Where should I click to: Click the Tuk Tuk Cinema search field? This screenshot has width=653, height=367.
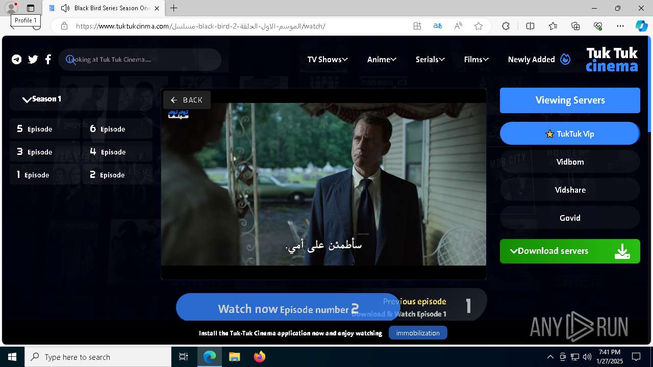(139, 60)
